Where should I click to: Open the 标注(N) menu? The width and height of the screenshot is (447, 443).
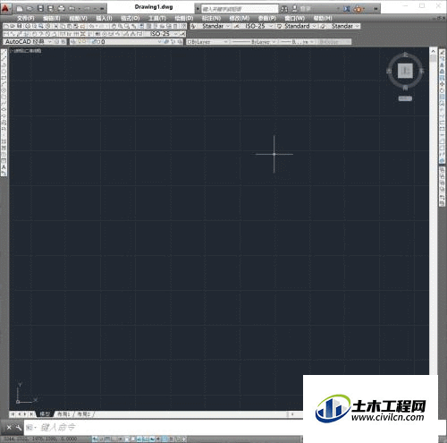[x=211, y=18]
